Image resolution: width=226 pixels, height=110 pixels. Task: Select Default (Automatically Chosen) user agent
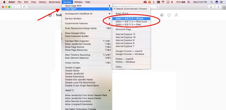(131, 9)
